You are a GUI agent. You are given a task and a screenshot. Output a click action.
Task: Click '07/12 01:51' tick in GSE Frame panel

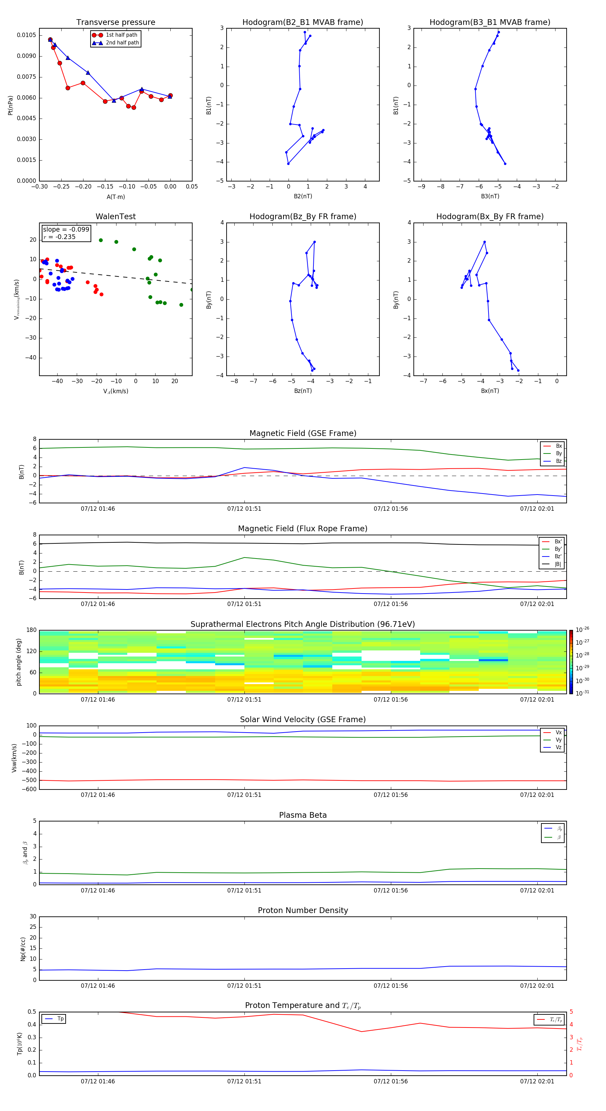pos(244,509)
